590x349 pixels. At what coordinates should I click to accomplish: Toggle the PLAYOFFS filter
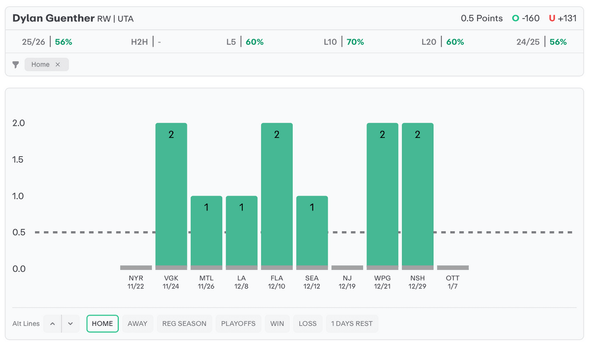pyautogui.click(x=239, y=324)
